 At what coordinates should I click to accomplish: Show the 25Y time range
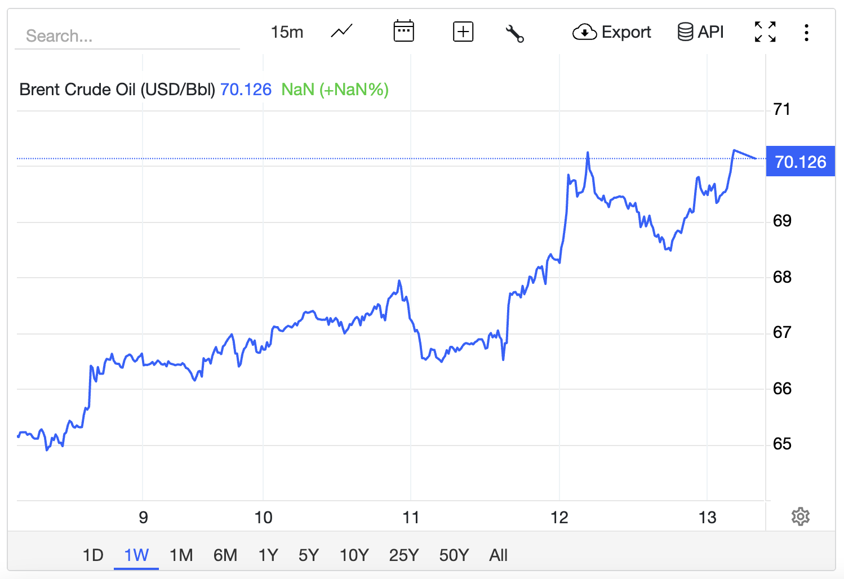click(x=404, y=555)
